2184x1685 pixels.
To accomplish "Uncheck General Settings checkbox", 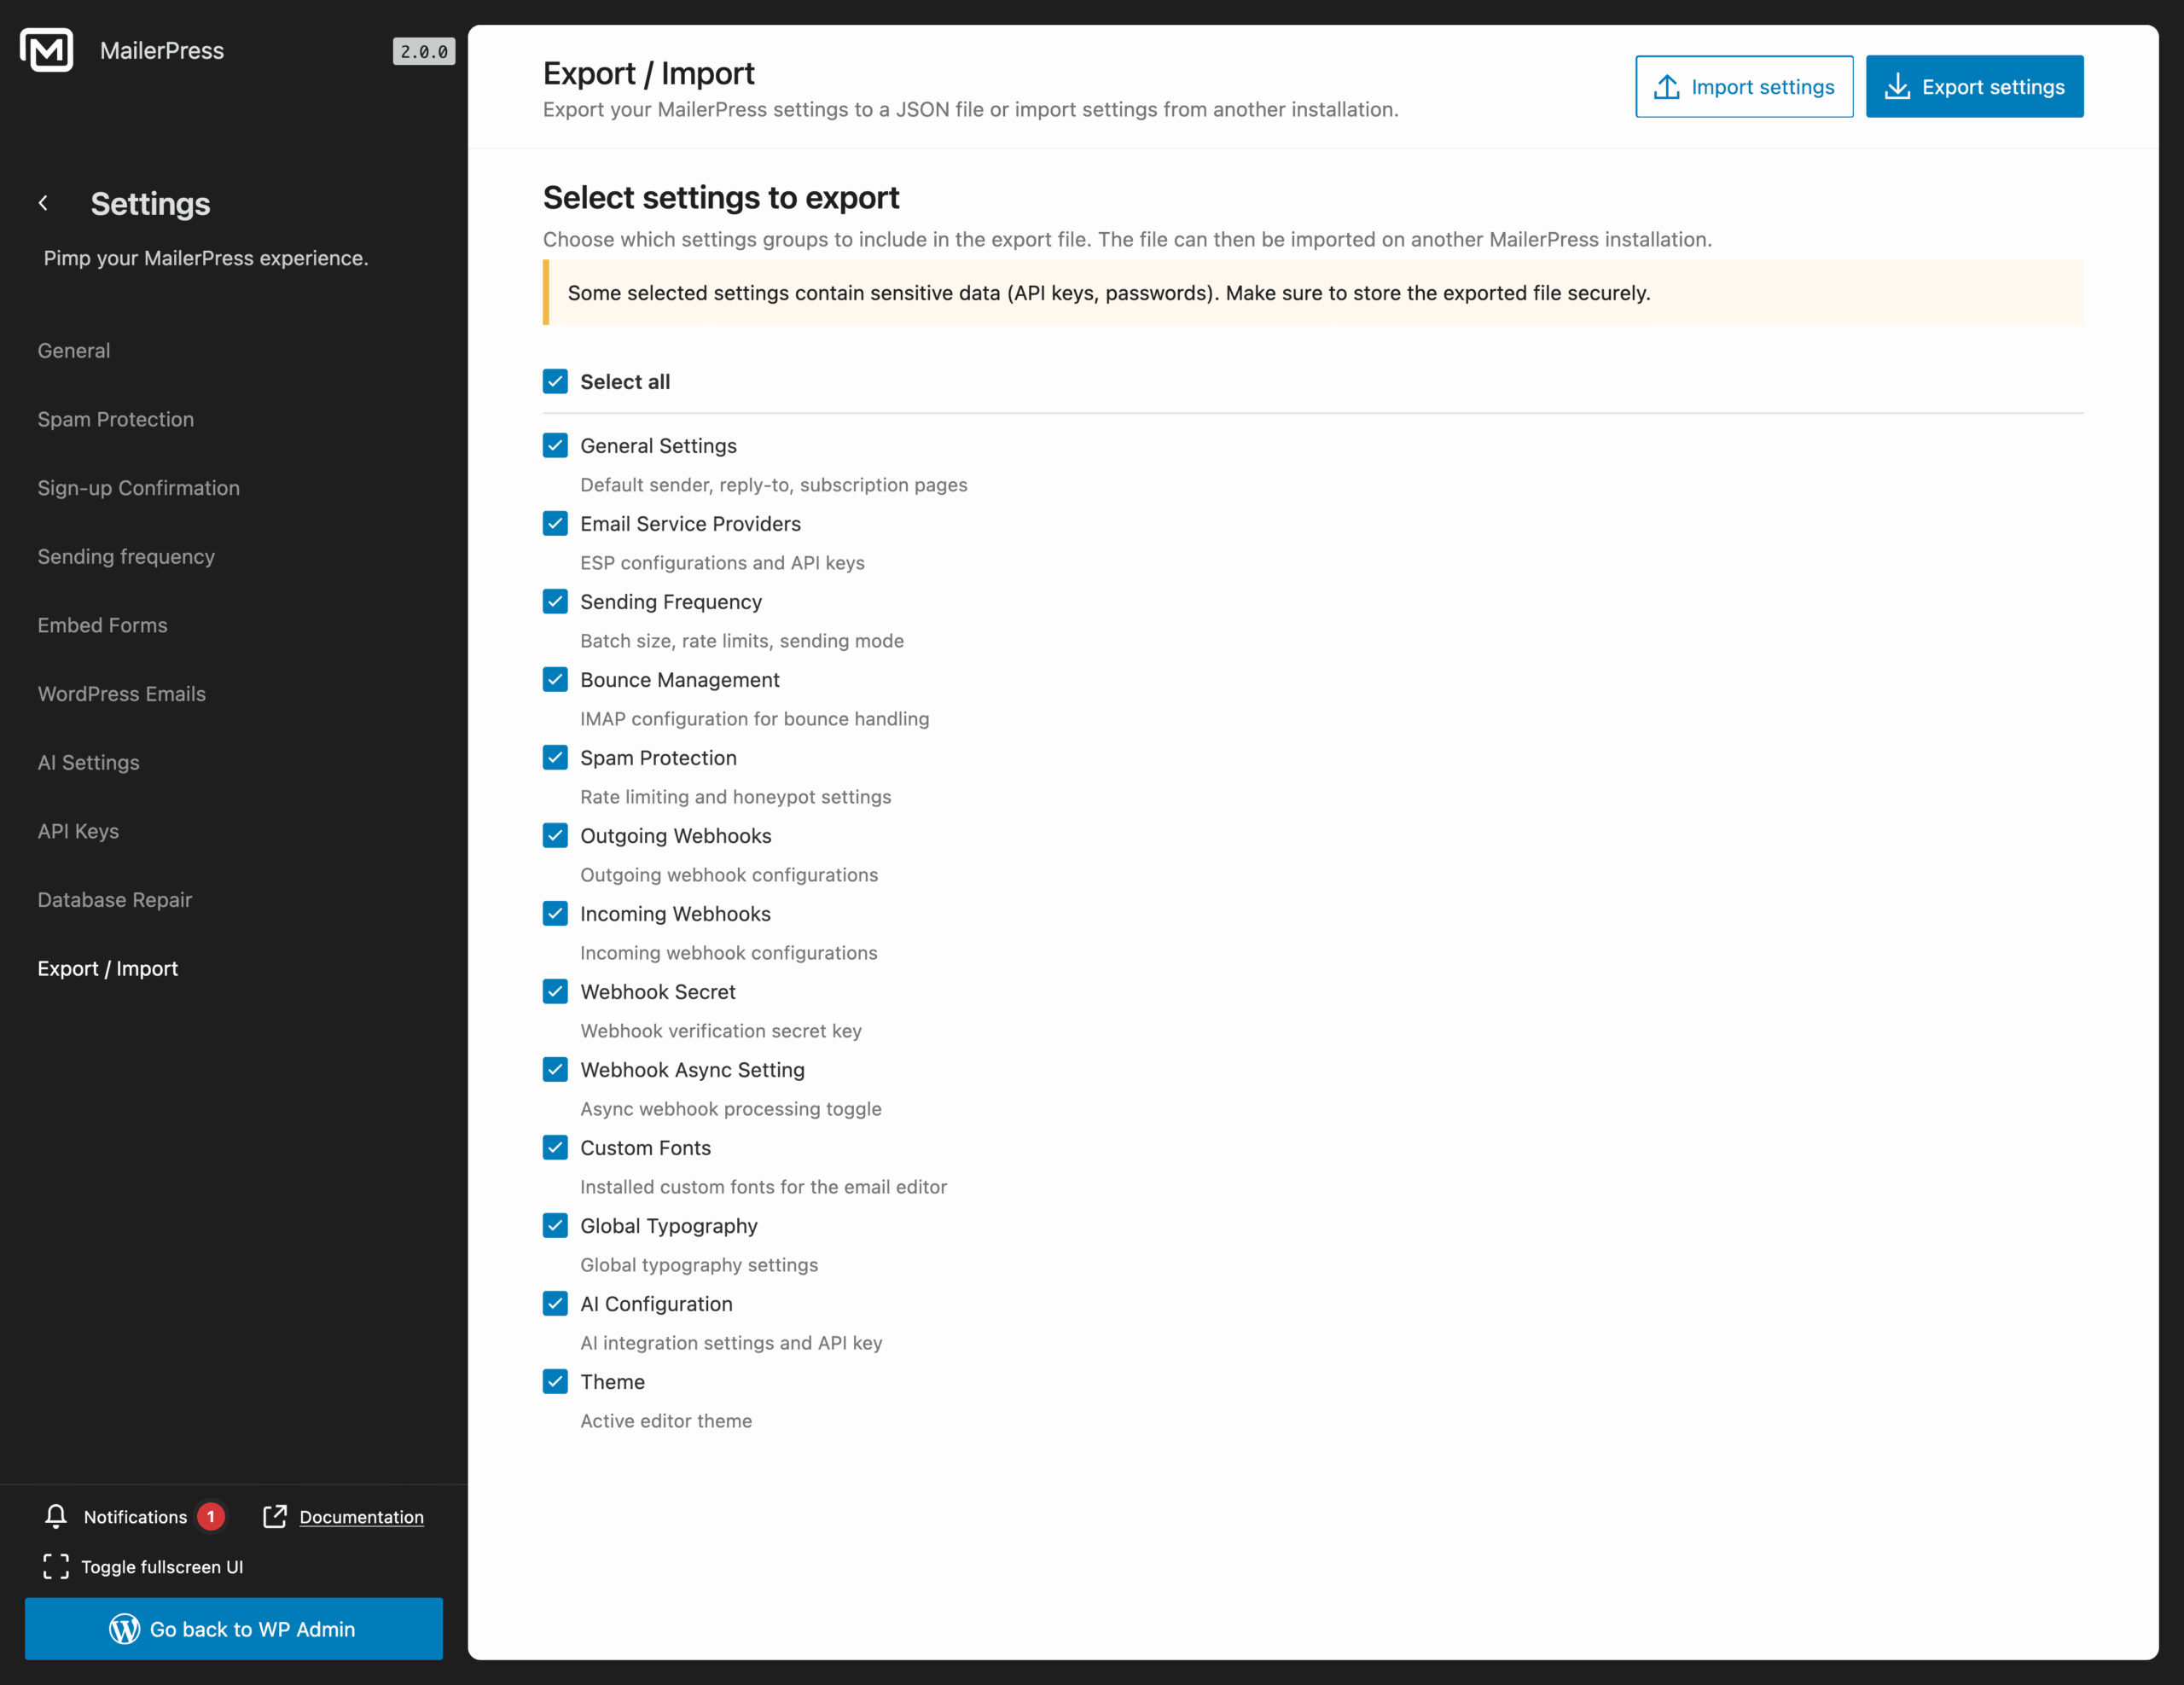I will point(555,445).
